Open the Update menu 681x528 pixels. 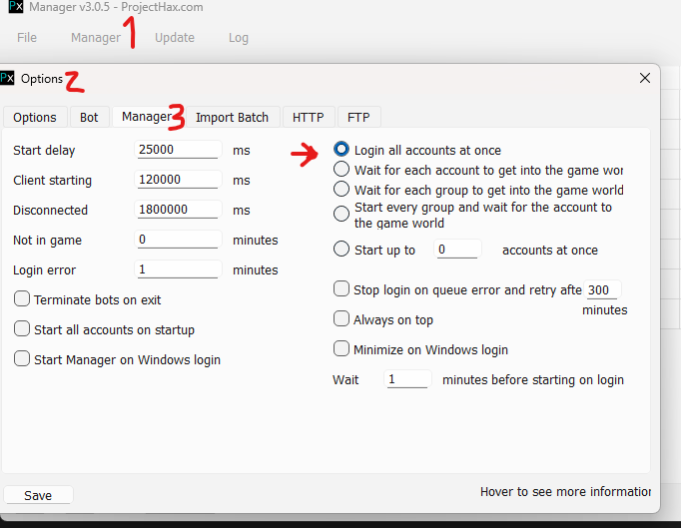click(175, 38)
